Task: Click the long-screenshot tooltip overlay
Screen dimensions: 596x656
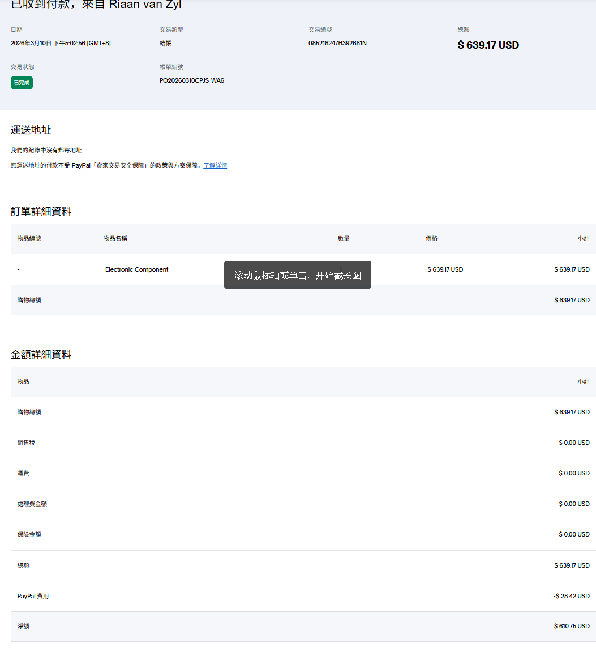Action: 297,275
